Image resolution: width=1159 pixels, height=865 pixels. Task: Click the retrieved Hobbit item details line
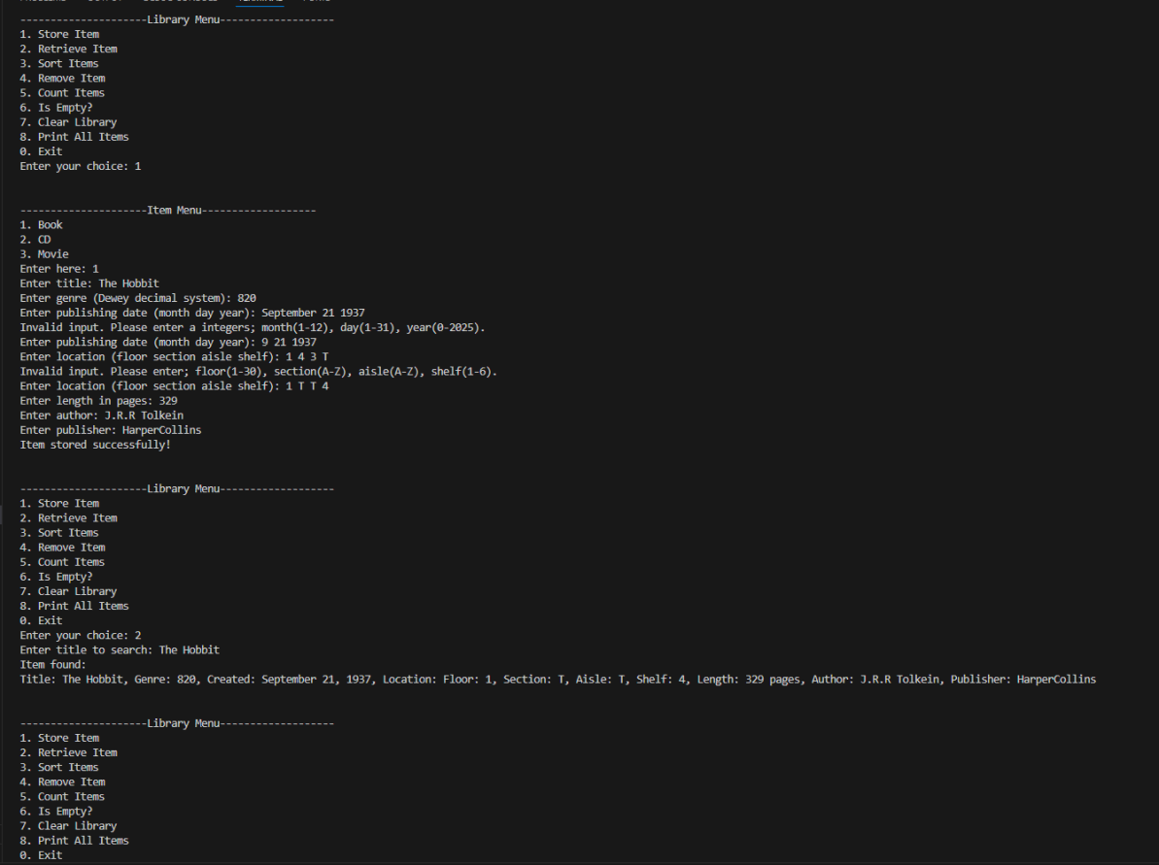[x=558, y=680]
